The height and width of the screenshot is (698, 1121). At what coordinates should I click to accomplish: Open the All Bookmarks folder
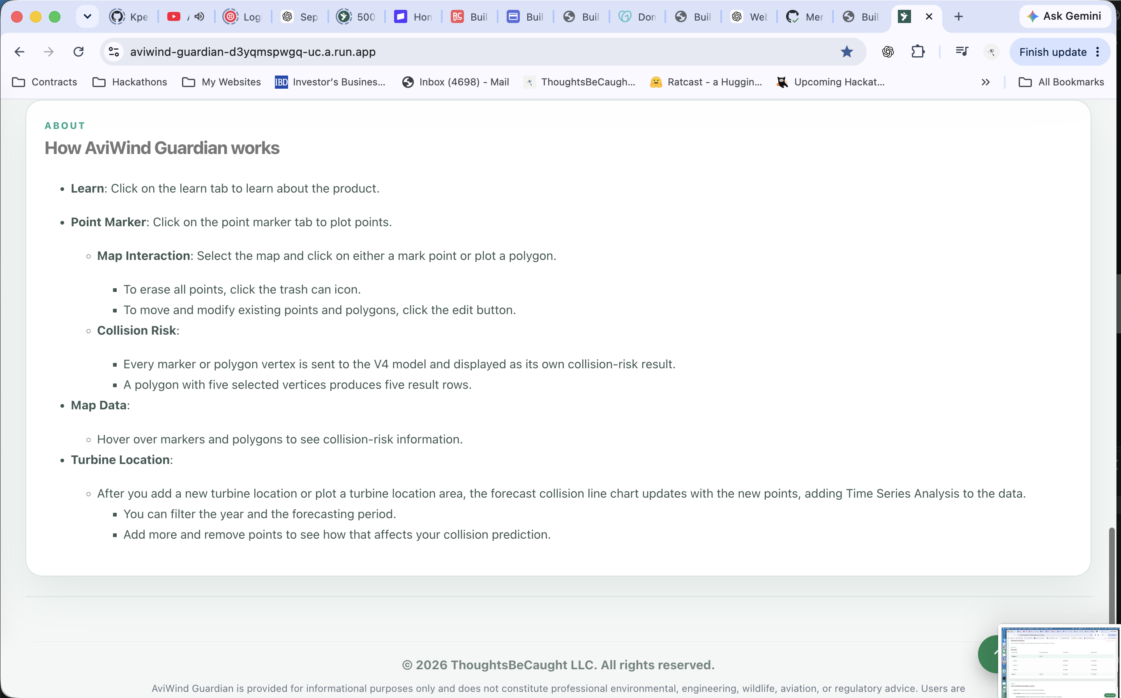coord(1061,82)
